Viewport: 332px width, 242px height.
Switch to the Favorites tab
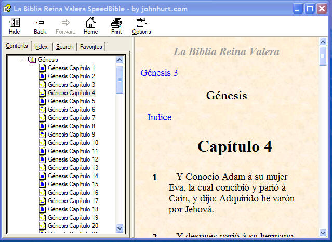pyautogui.click(x=91, y=47)
